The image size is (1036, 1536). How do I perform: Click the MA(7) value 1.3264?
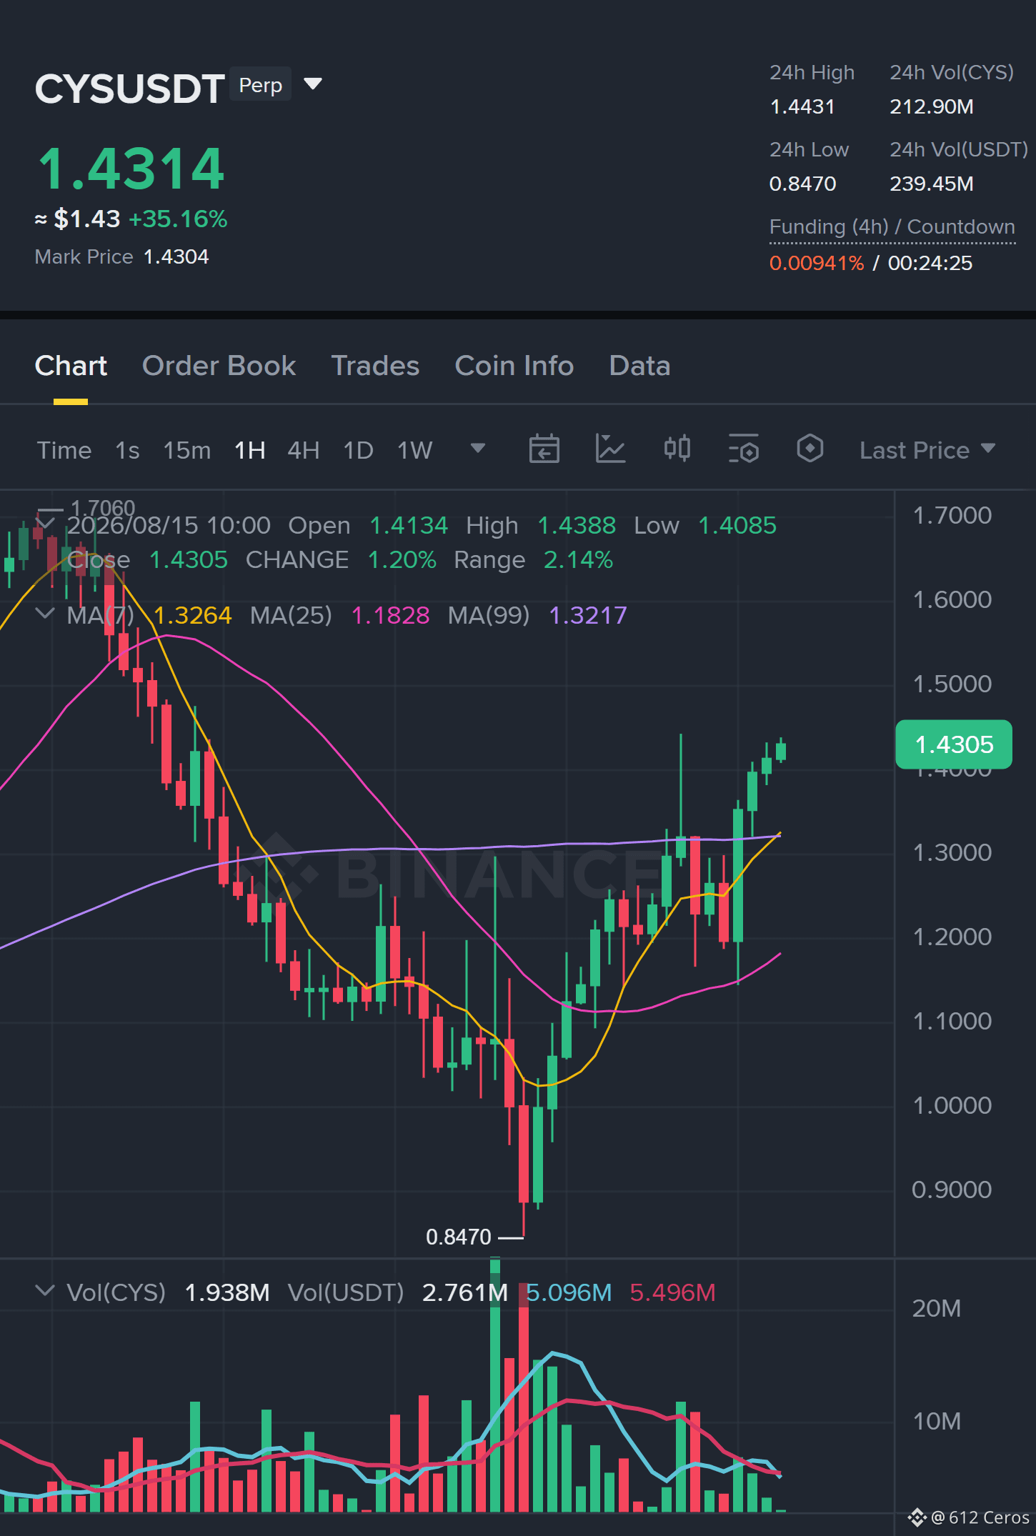[193, 615]
